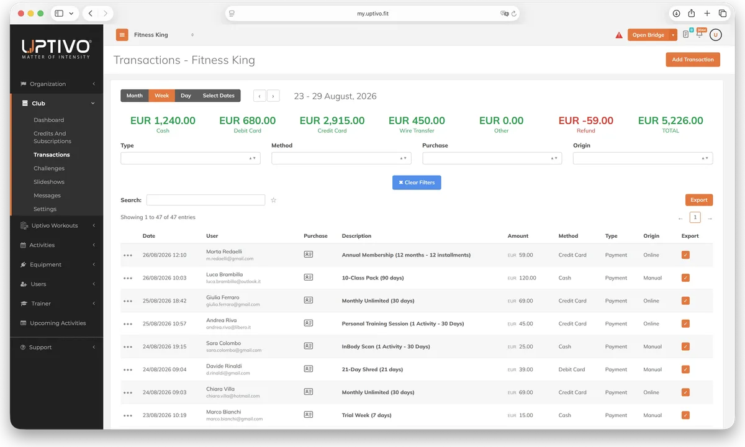Switch to Week view
This screenshot has height=447, width=745.
click(x=161, y=96)
